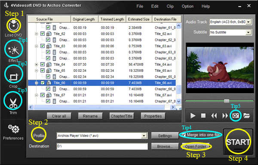
Task: Click the preview seek slider handle
Action: click(227, 101)
